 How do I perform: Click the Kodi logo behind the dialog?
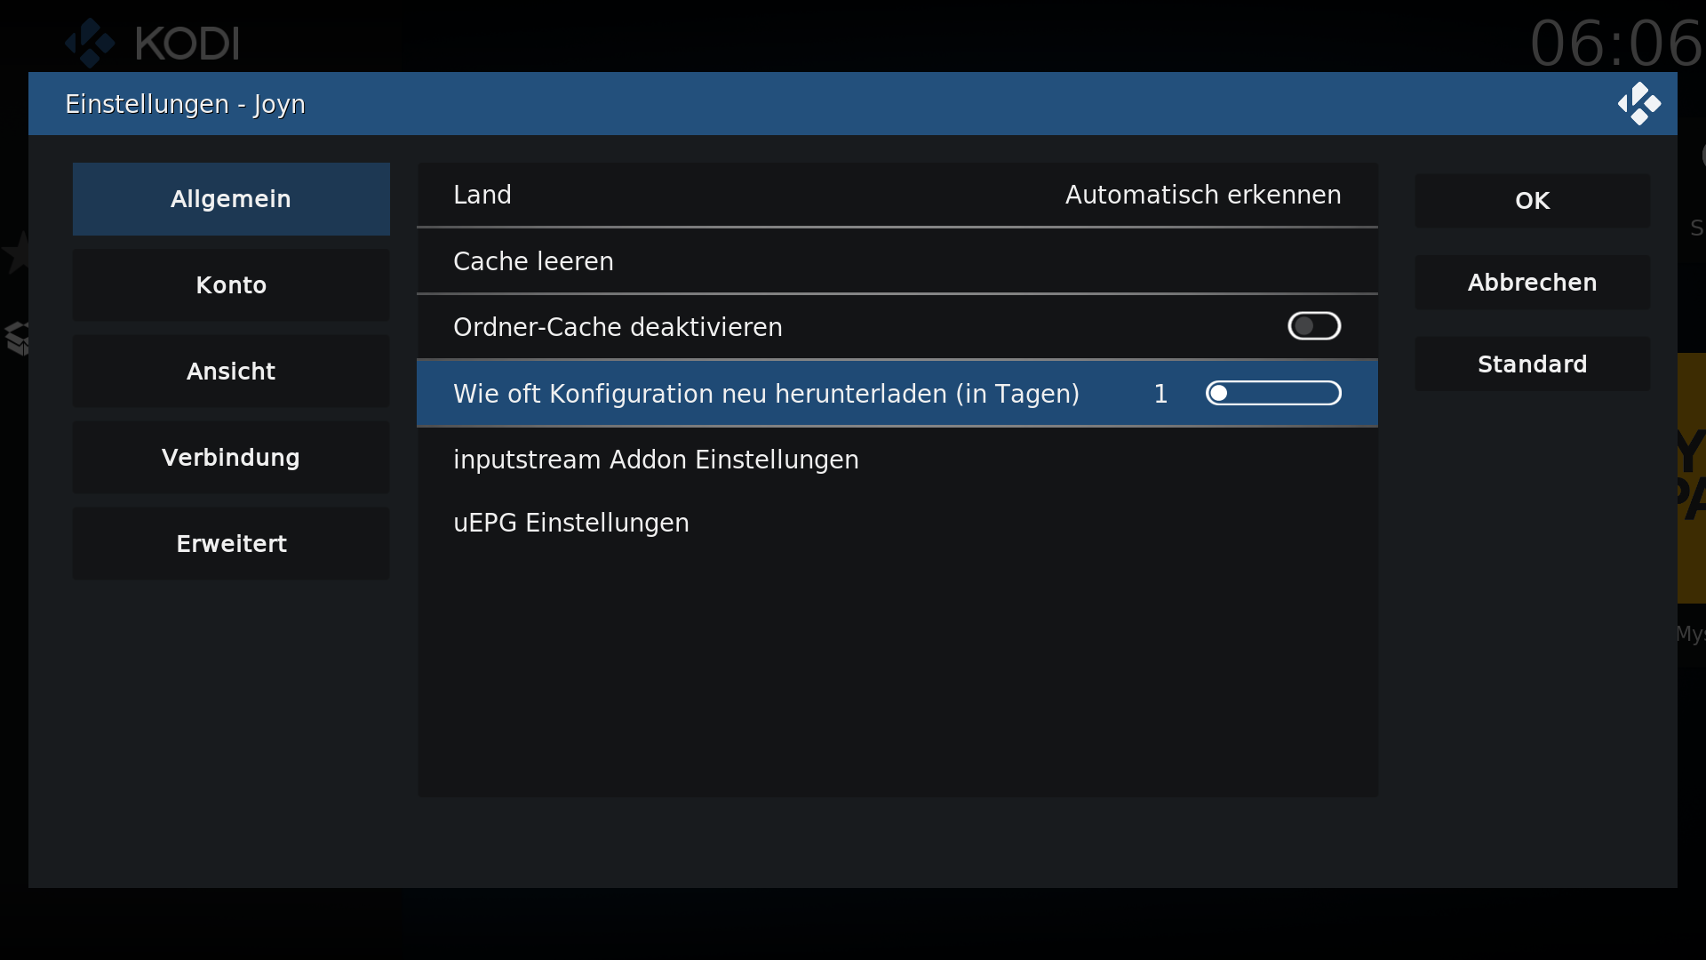coord(152,43)
